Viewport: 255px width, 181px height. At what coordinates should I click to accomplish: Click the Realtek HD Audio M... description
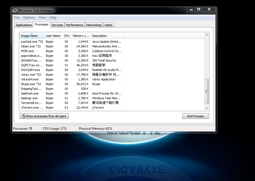107,70
